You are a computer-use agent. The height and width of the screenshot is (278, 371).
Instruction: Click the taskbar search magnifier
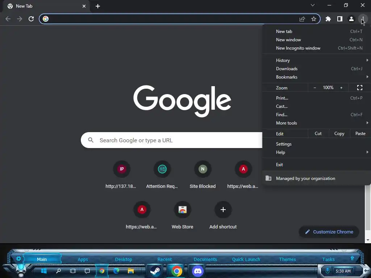tap(58, 271)
